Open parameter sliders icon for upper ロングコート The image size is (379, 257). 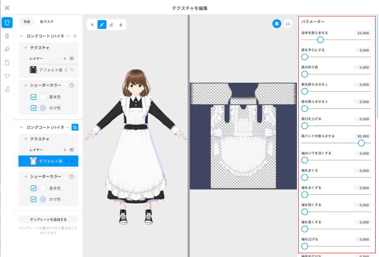click(75, 36)
